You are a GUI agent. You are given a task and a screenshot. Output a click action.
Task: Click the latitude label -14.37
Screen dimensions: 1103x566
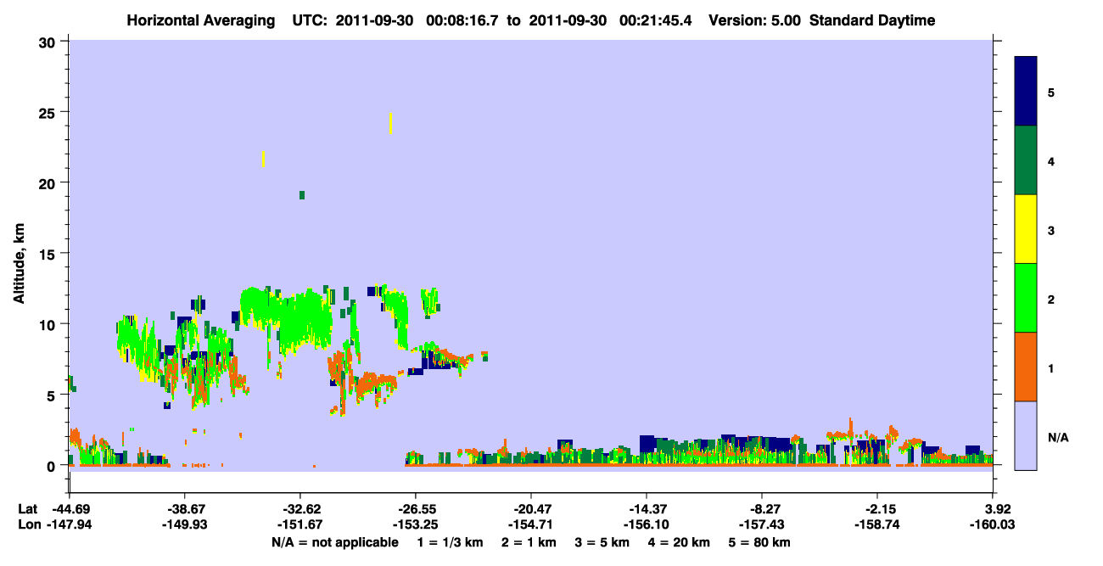coord(647,509)
